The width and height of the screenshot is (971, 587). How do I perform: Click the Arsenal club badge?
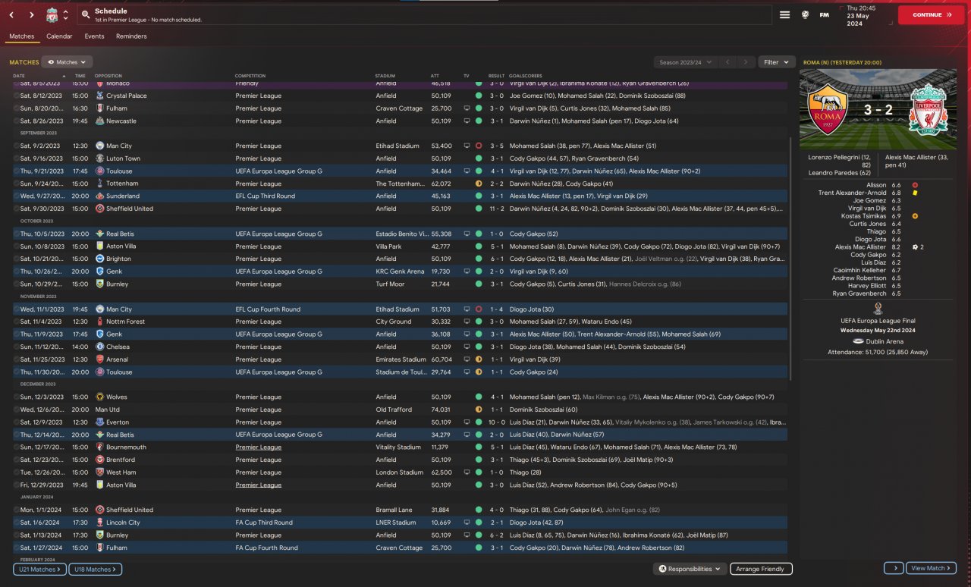pyautogui.click(x=100, y=359)
